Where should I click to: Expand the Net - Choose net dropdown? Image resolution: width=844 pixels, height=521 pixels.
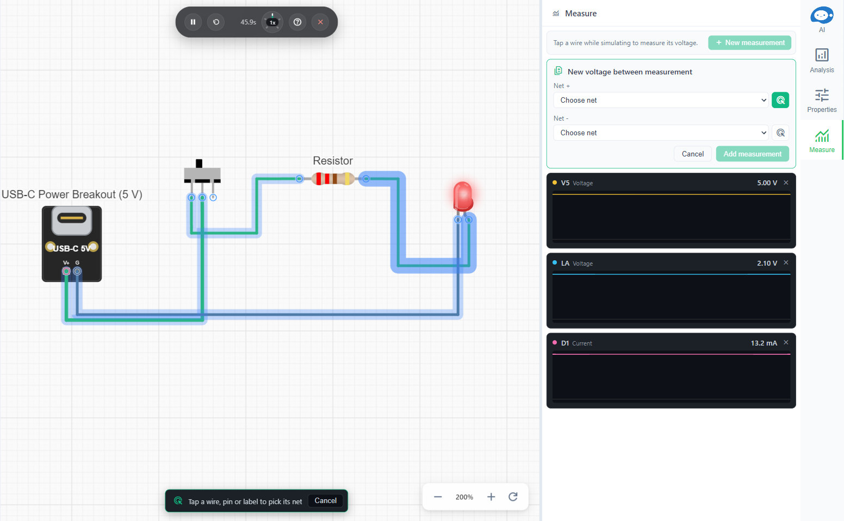pos(661,133)
